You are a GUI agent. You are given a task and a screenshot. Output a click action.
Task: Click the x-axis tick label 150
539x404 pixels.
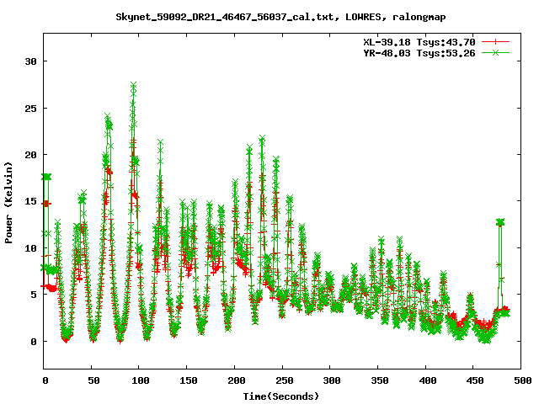click(189, 380)
